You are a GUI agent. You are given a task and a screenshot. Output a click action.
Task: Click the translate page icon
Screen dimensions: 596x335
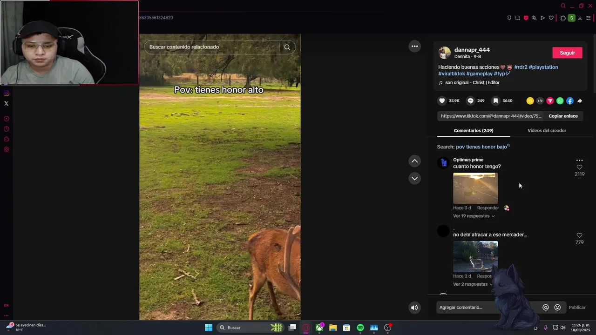tap(534, 18)
